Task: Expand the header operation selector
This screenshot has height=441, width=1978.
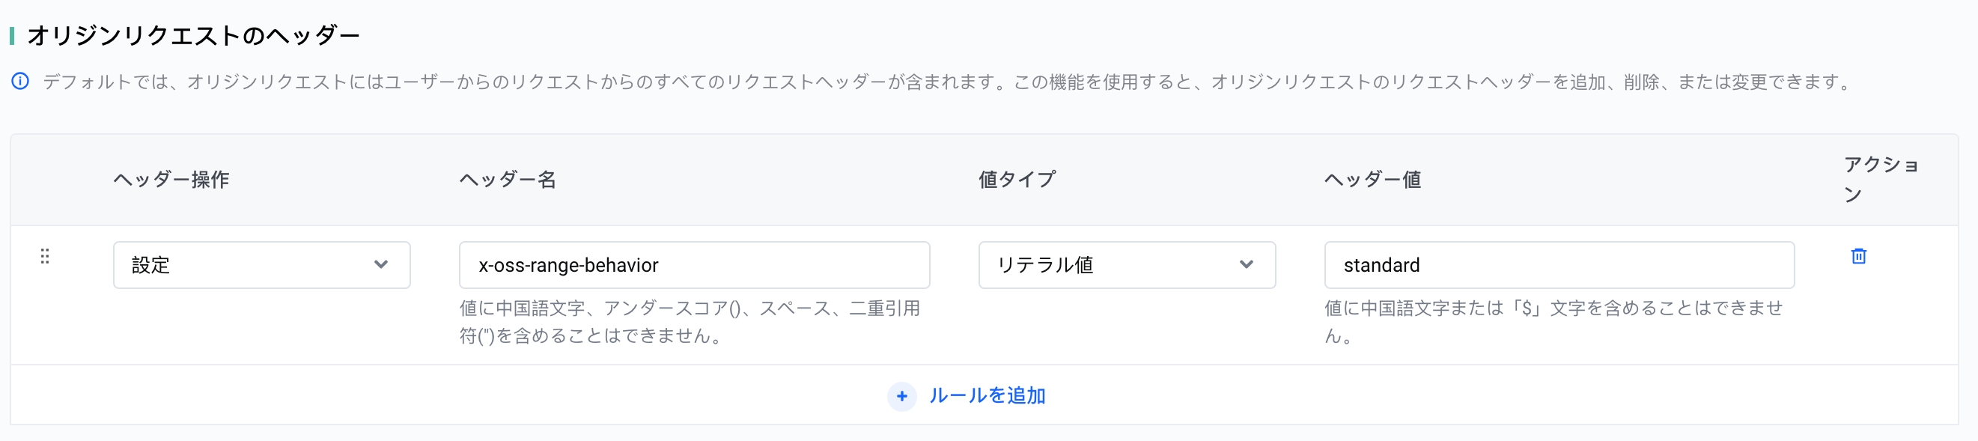Action: click(261, 264)
